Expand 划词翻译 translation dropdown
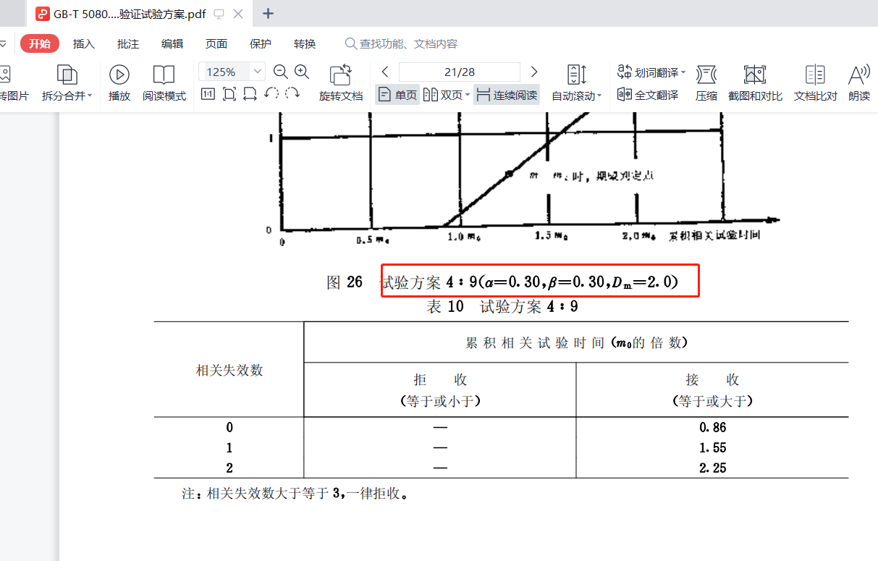The image size is (878, 561). point(683,72)
